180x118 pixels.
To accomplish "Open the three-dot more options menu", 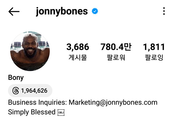I will 164,11.
